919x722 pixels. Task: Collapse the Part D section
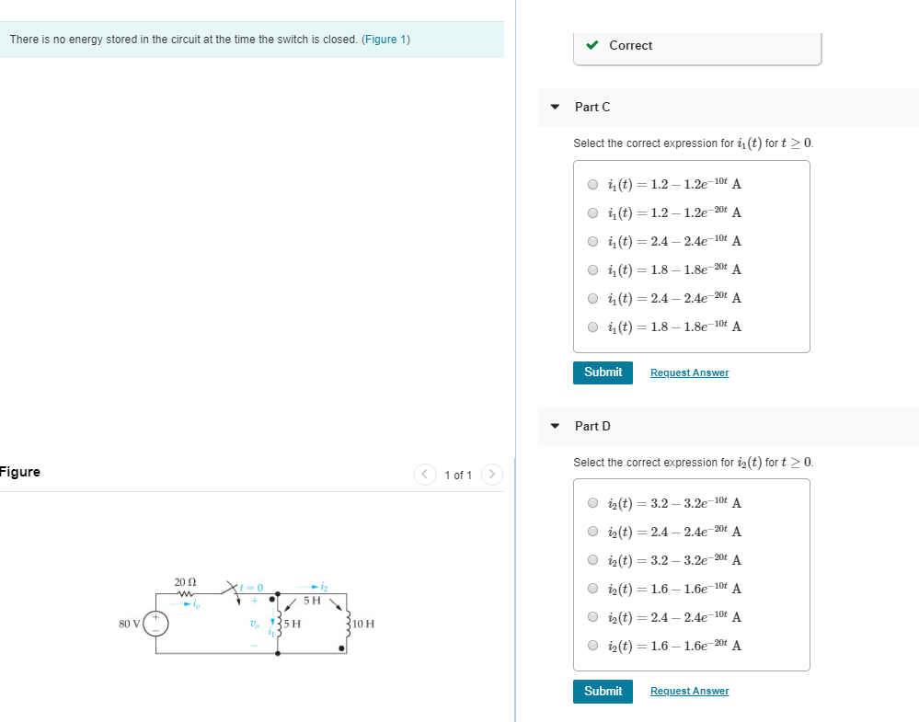pos(555,426)
